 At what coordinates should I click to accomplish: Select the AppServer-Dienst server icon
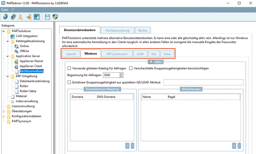[16, 61]
